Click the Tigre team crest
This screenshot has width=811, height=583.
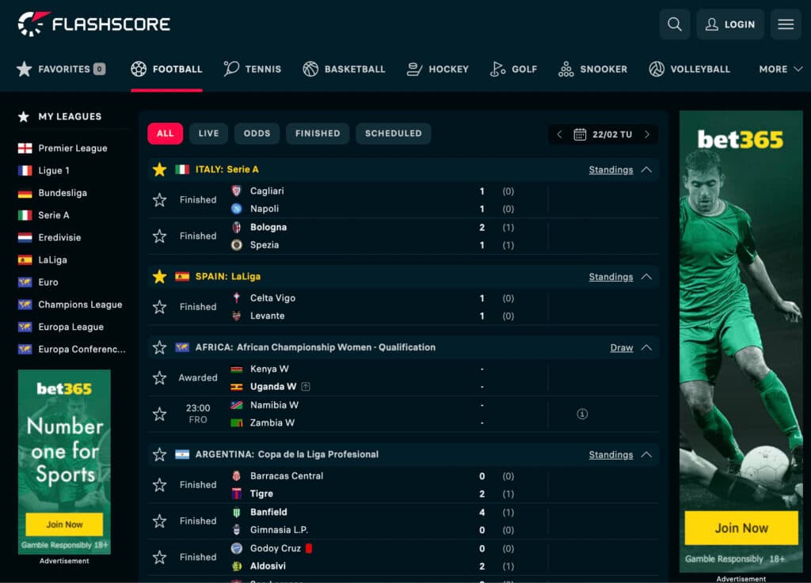click(x=236, y=494)
